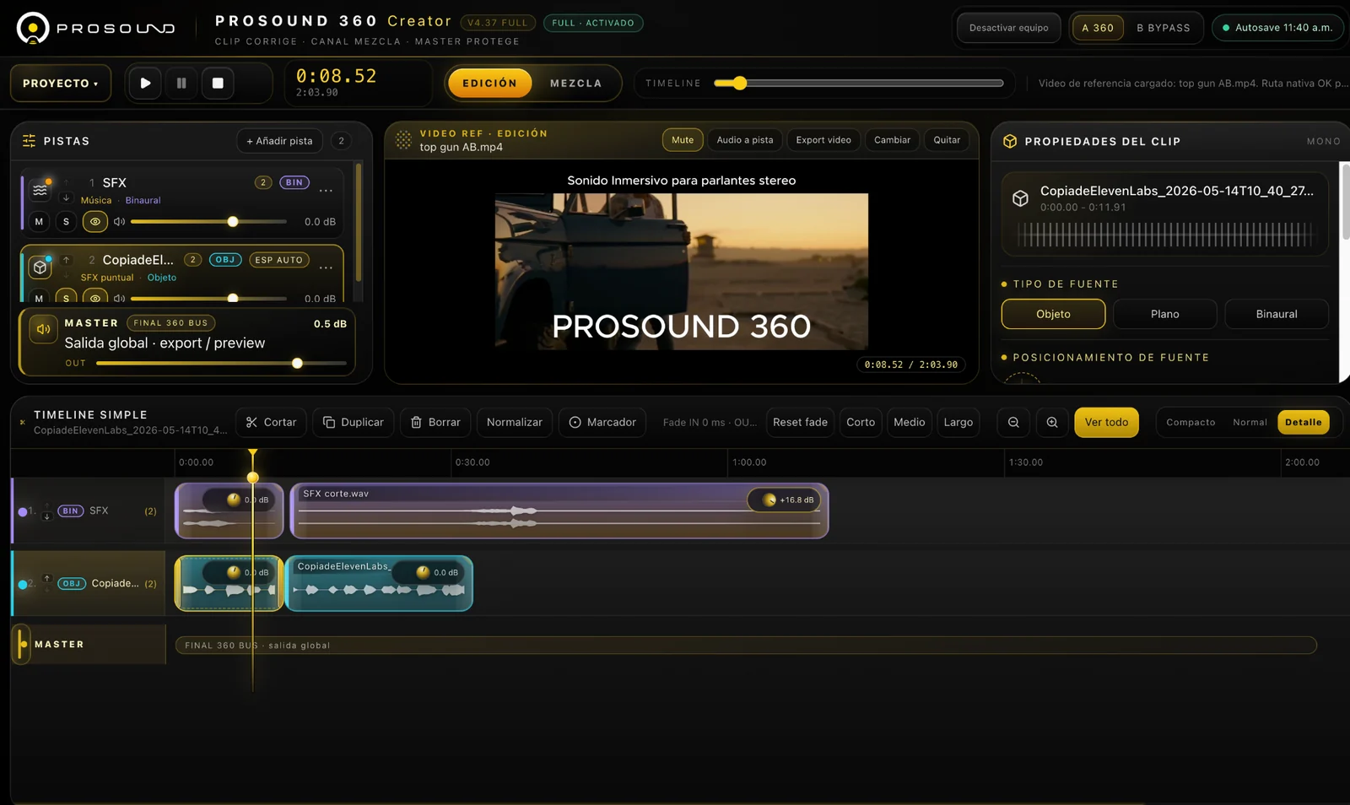Screen dimensions: 1350x805
Task: Toggle Mute on the video reference
Action: pyautogui.click(x=683, y=140)
